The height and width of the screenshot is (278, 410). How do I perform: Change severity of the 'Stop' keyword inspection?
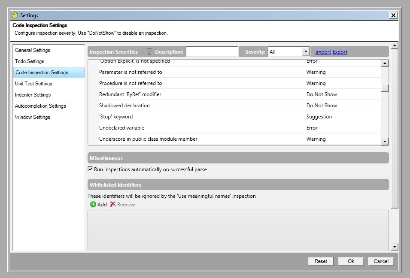pos(326,116)
